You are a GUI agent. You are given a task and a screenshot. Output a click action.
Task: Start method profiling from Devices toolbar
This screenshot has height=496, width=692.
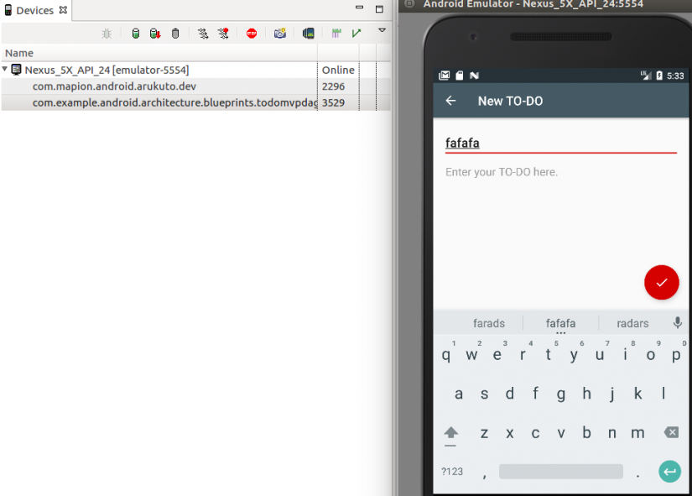point(223,34)
